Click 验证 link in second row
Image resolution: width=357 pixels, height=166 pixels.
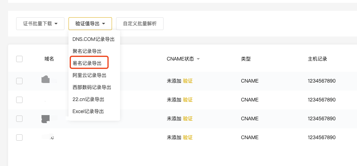[188, 99]
